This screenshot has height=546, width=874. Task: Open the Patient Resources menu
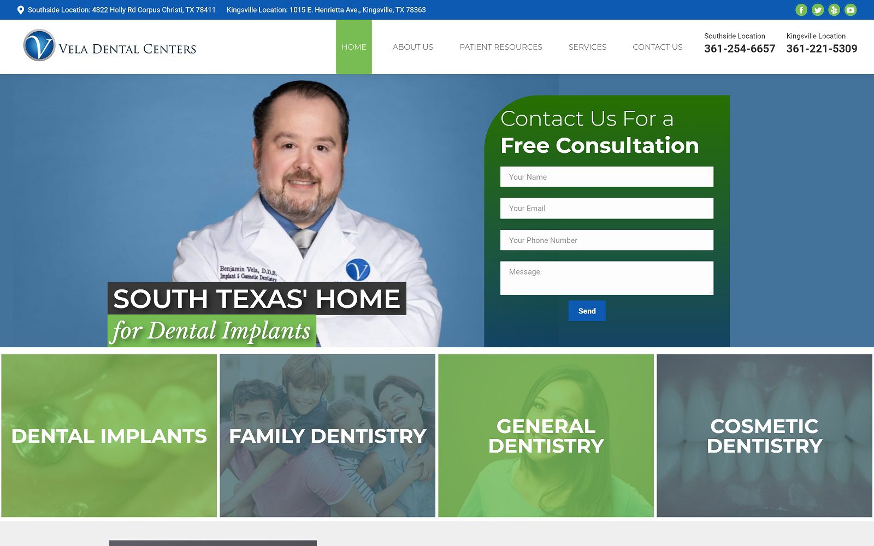pyautogui.click(x=501, y=47)
